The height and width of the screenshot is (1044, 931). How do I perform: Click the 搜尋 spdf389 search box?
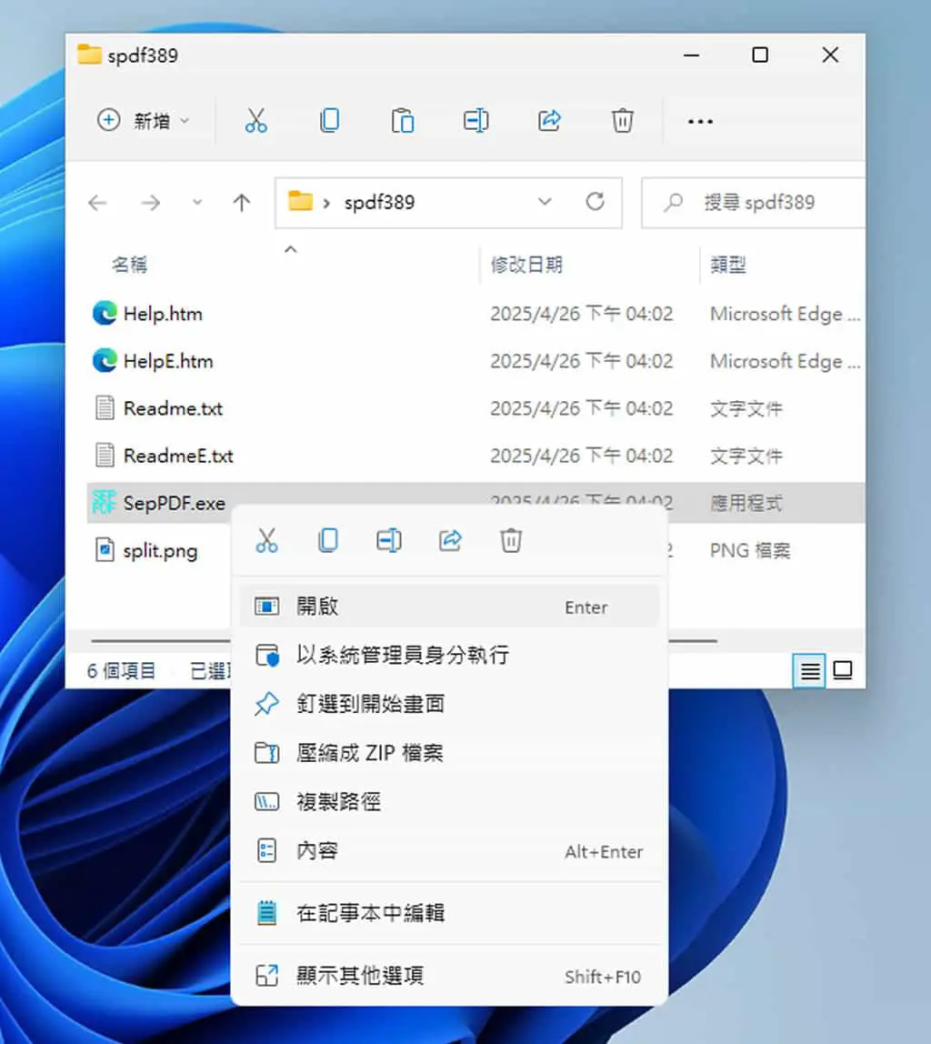click(x=753, y=203)
